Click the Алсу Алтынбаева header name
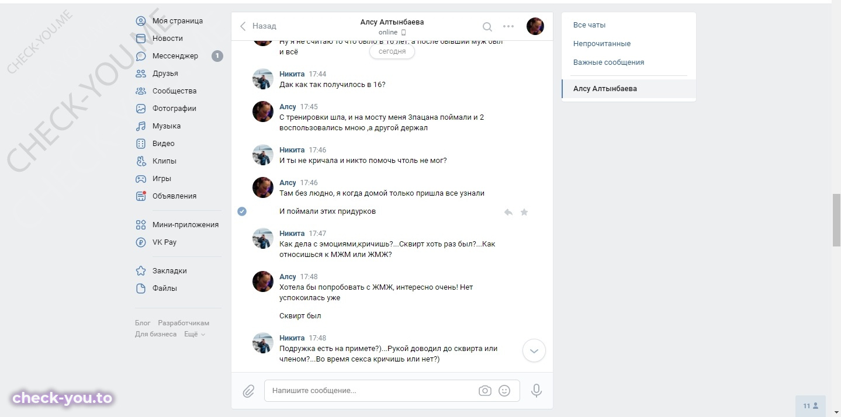Viewport: 841px width, 417px height. tap(392, 22)
